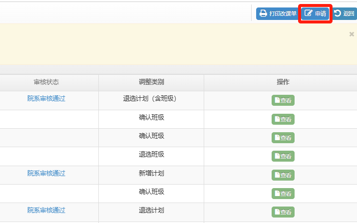This screenshot has width=357, height=223.
Task: Open 查看 for the second 确认班级 row
Action: click(283, 138)
